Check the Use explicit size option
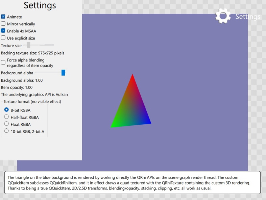This screenshot has width=266, height=200. [3, 38]
